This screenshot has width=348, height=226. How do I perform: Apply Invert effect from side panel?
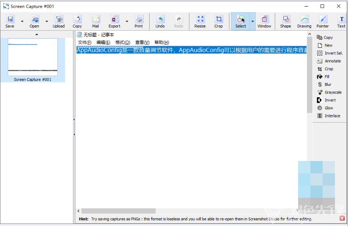326,100
